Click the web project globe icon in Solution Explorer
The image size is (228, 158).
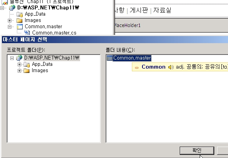point(12,7)
